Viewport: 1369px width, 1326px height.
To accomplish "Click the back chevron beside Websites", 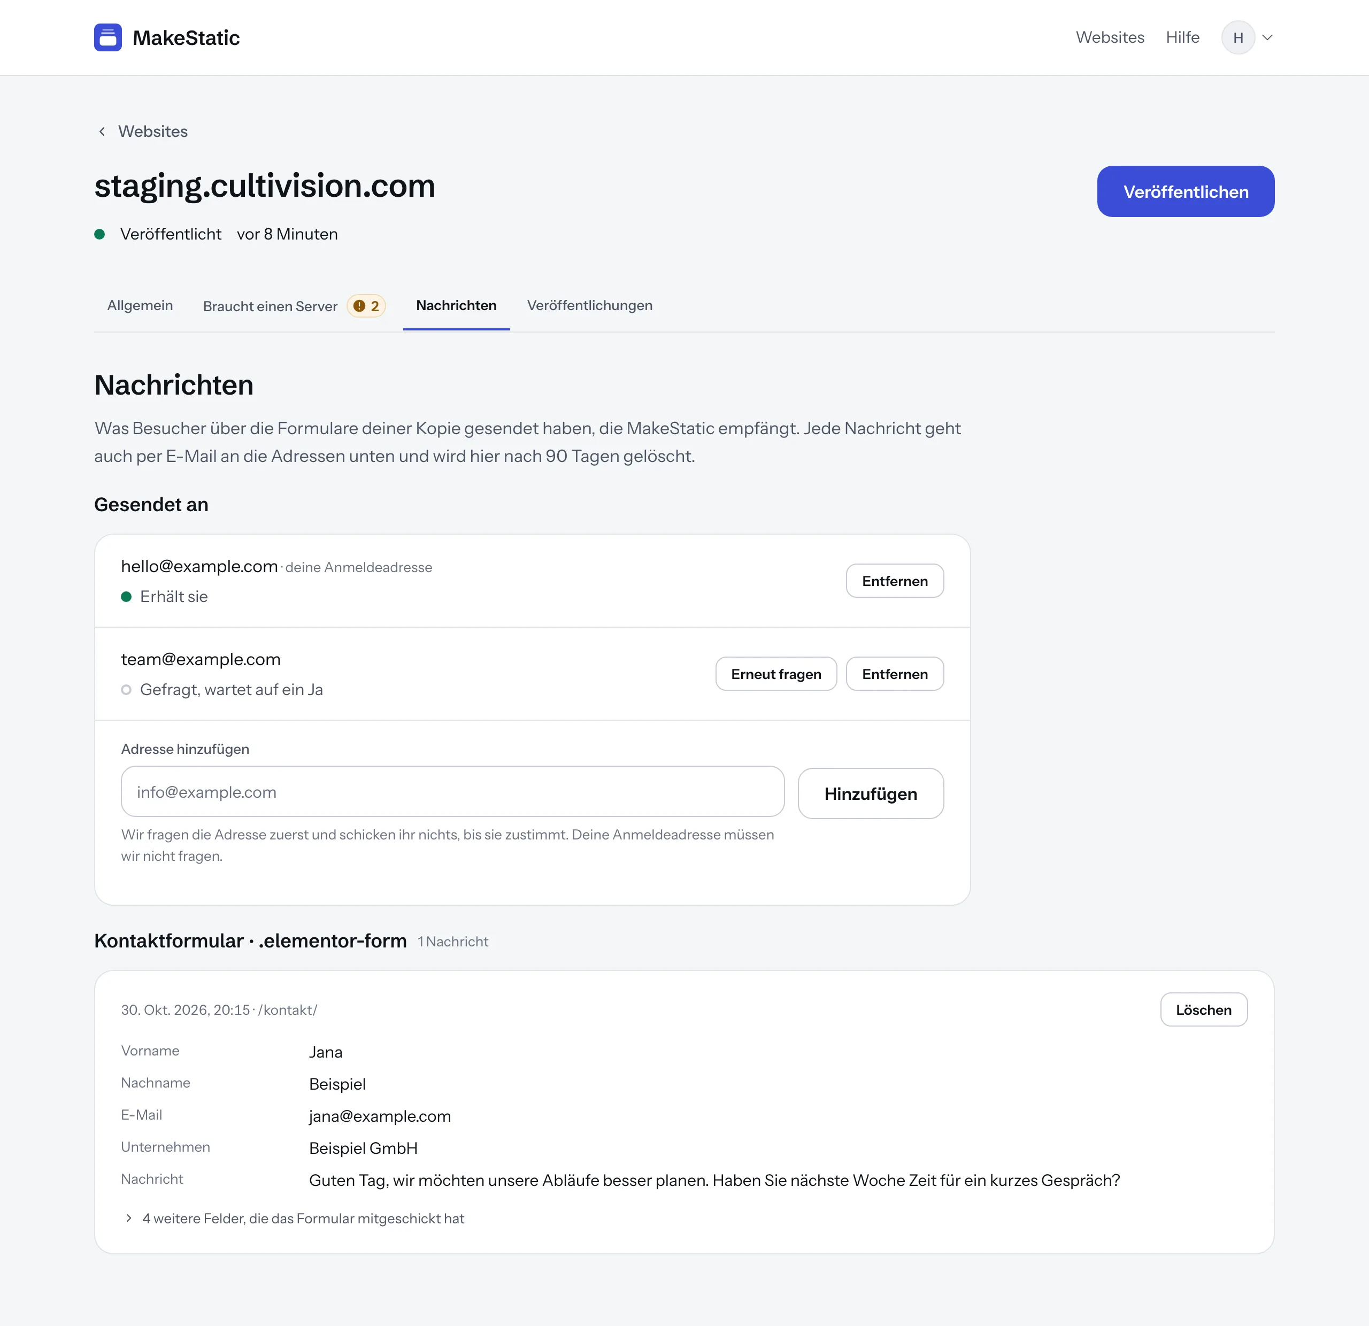I will 102,132.
